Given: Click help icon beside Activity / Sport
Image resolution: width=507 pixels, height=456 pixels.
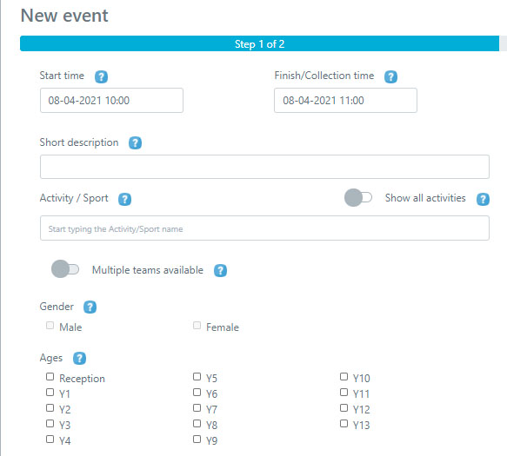Looking at the screenshot, I should click(x=125, y=199).
